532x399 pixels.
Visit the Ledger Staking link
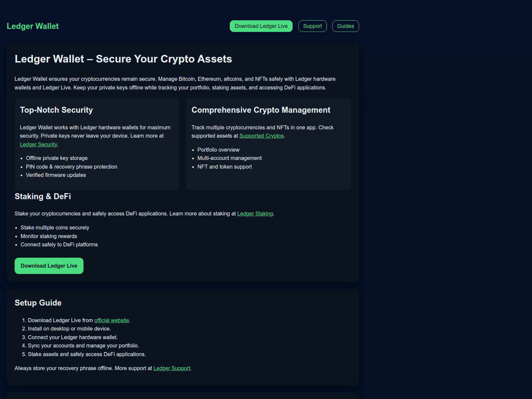pos(255,213)
